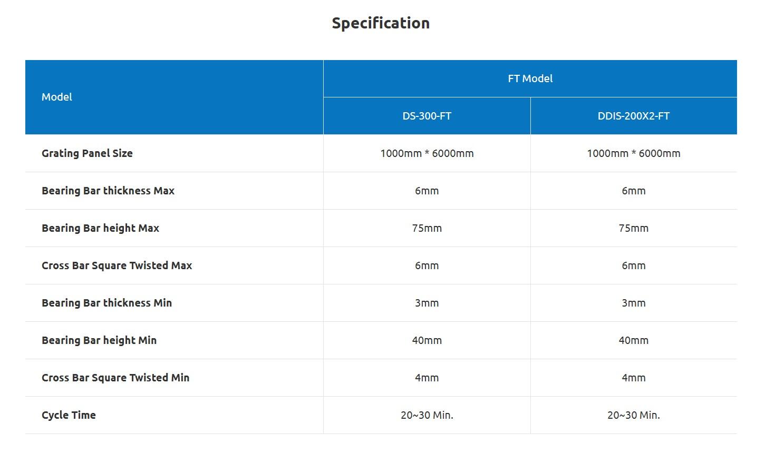
Task: Click the Grating Panel Size row label
Action: (x=87, y=153)
